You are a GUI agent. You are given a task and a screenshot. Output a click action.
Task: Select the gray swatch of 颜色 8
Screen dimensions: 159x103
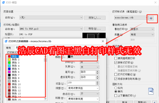(9, 78)
